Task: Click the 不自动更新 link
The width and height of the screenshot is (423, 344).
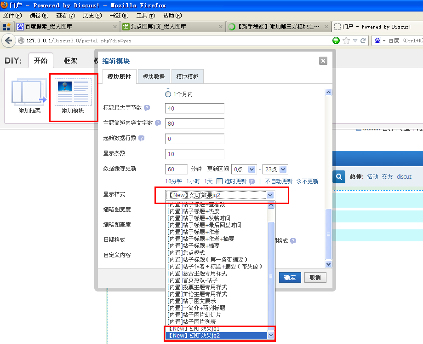Action: coord(279,181)
